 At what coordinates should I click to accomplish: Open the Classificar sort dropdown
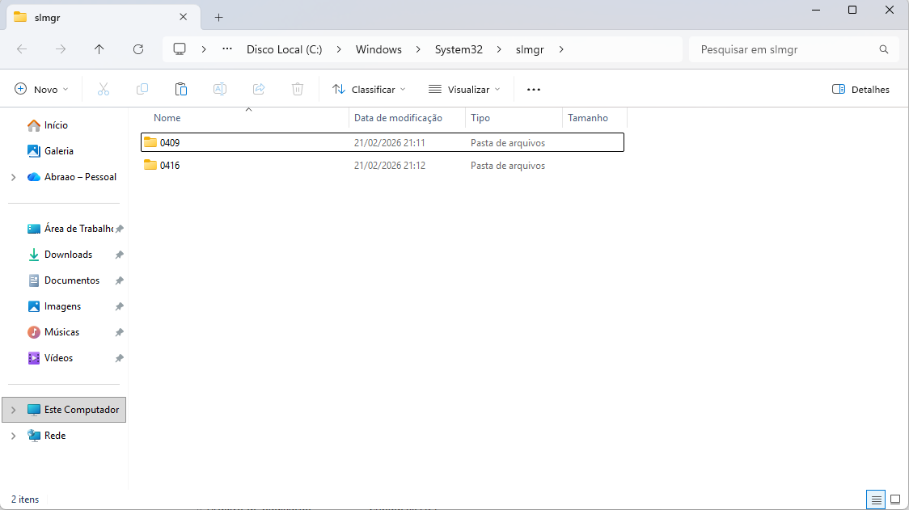tap(369, 89)
